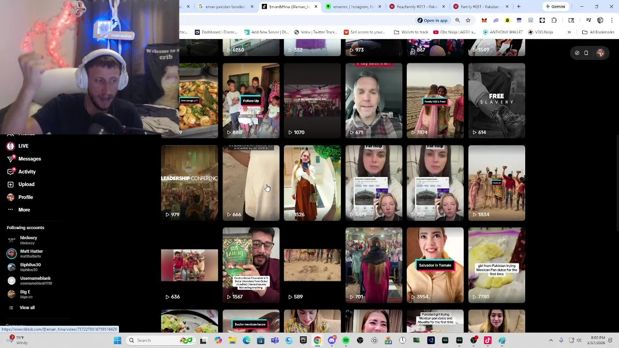The height and width of the screenshot is (348, 619).
Task: Go to Profile in TikTok sidebar
Action: (20, 197)
